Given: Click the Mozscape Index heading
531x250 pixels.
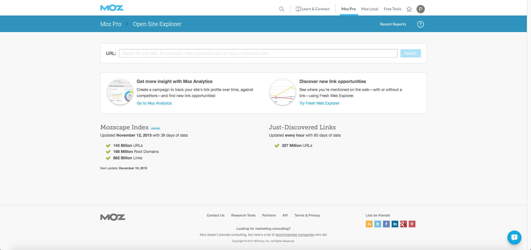Looking at the screenshot, I should tap(124, 127).
